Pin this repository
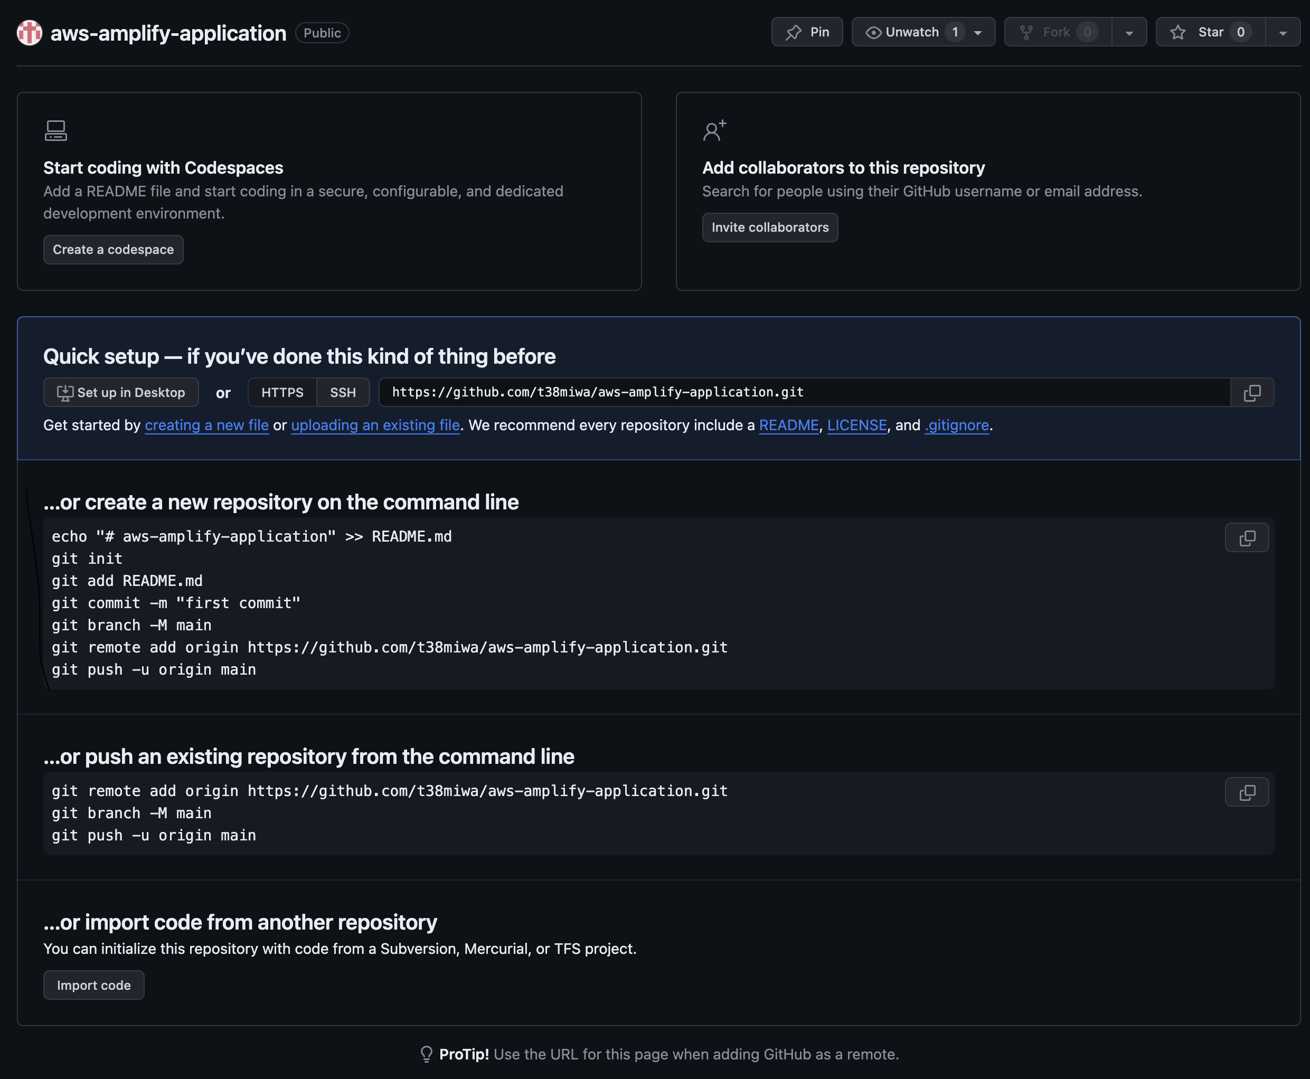Viewport: 1310px width, 1079px height. [806, 32]
